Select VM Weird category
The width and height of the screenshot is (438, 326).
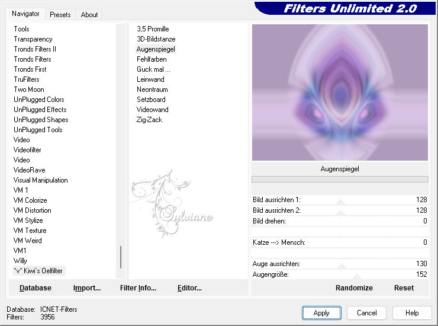click(x=28, y=241)
